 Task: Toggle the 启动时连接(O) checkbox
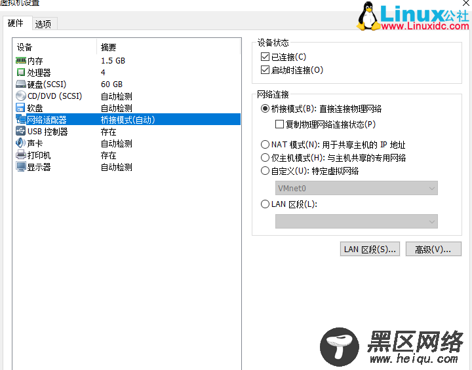click(x=265, y=70)
